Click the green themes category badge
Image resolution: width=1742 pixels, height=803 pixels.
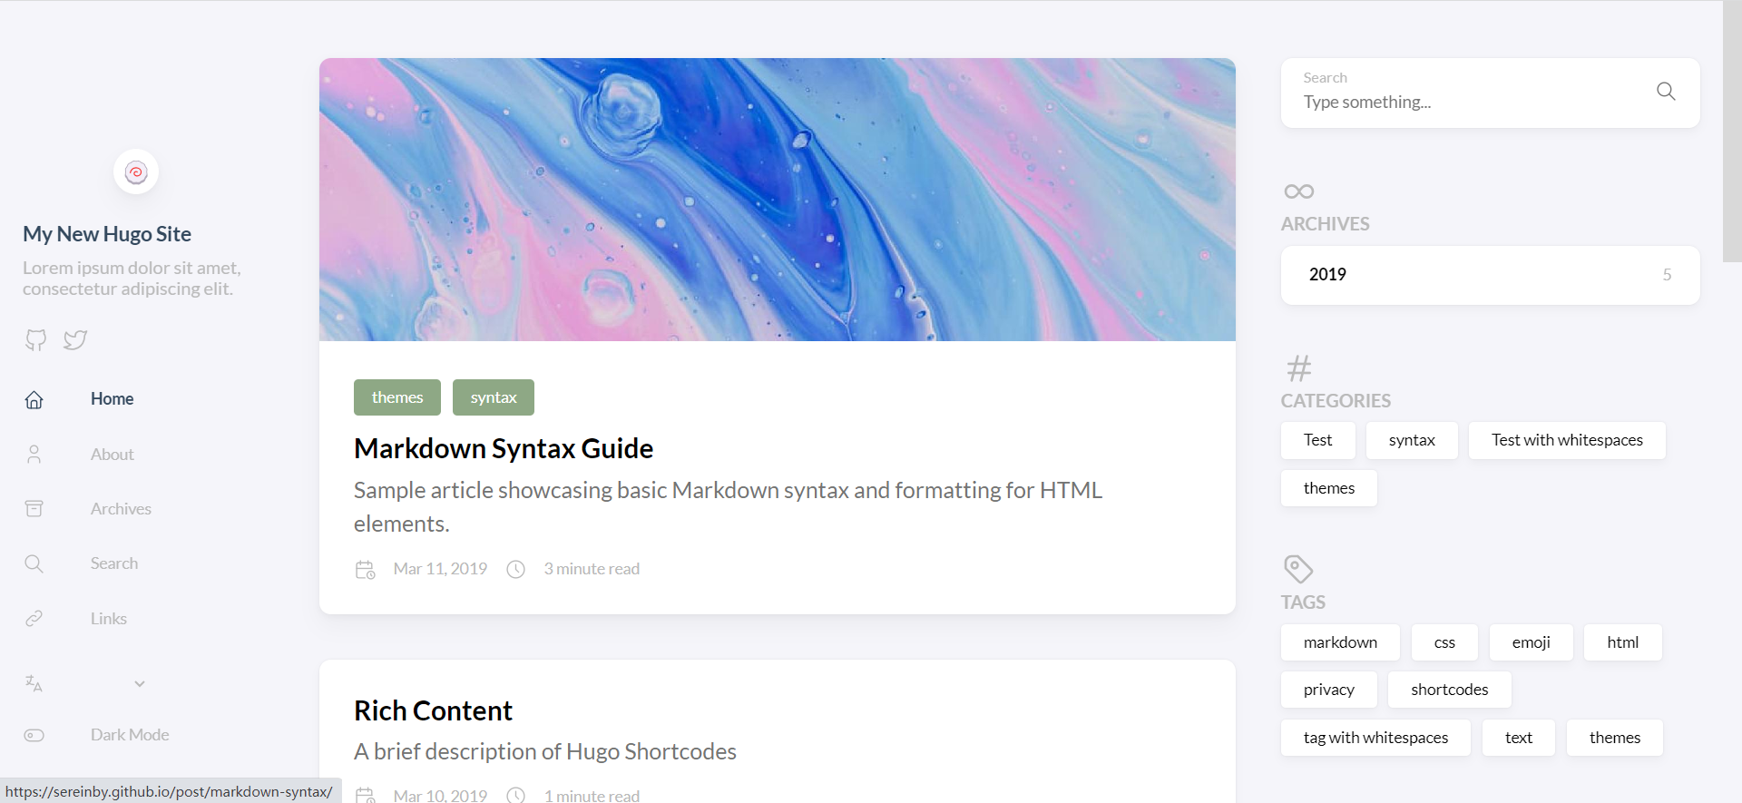tap(397, 397)
